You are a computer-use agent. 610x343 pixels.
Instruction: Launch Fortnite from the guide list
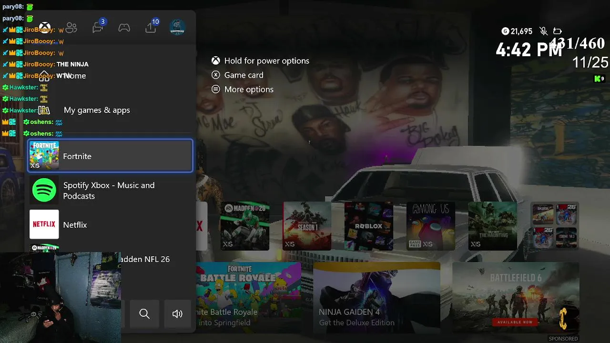click(111, 156)
